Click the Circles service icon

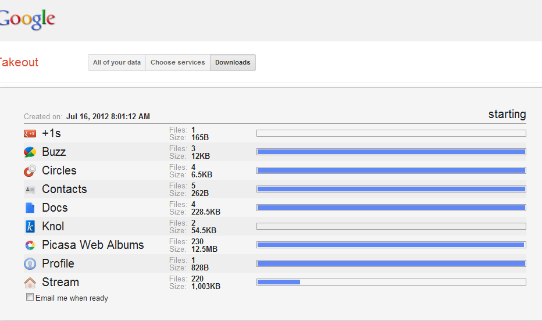point(30,171)
